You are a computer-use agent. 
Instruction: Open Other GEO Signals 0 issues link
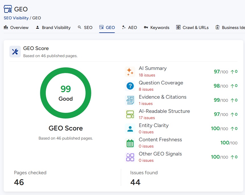pos(146,161)
